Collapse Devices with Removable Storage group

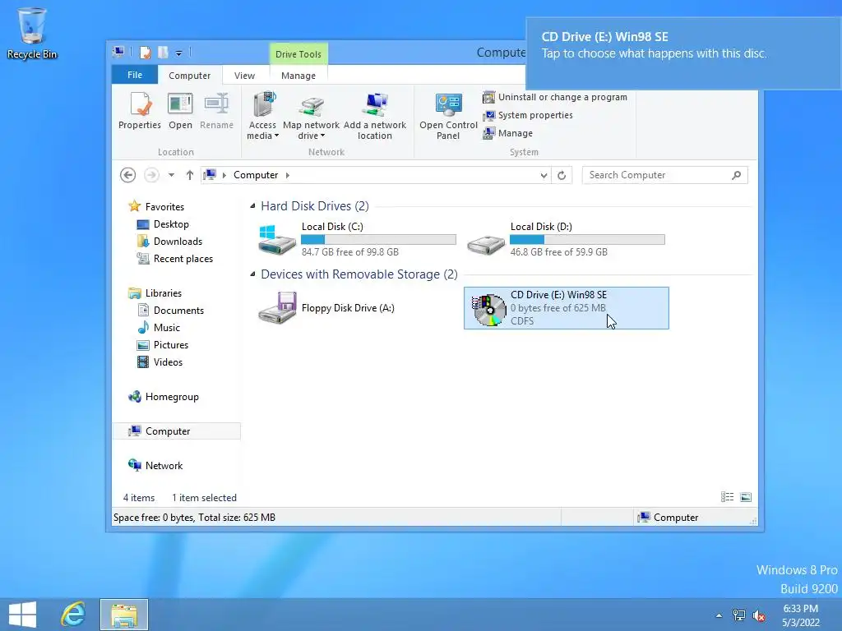pos(252,274)
